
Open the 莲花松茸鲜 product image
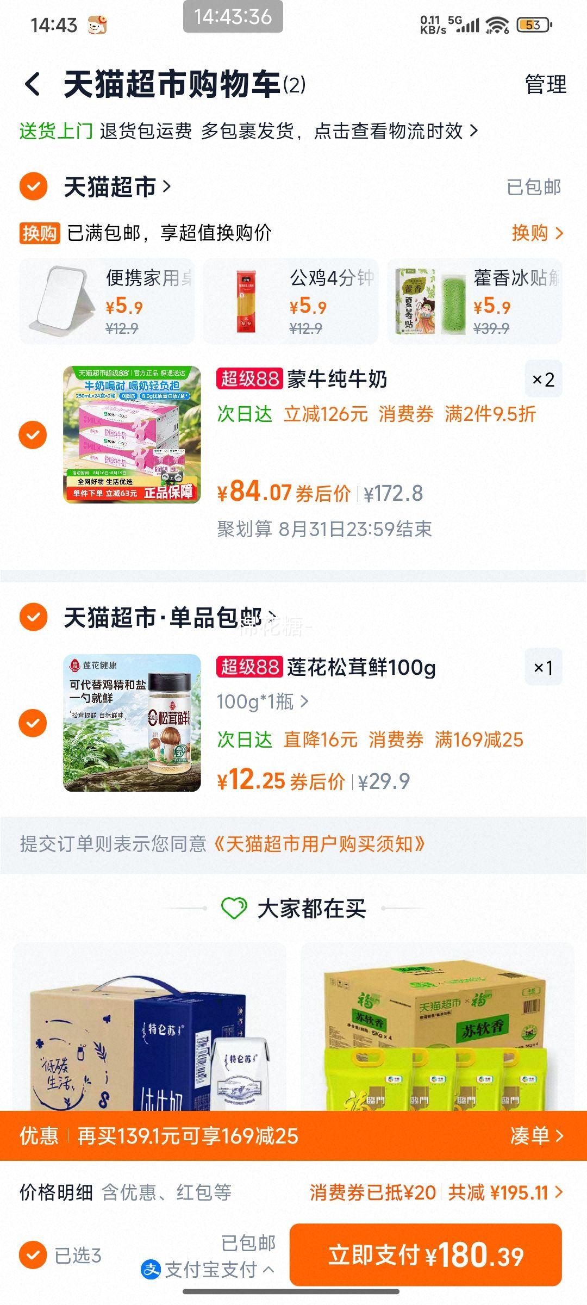coord(132,723)
